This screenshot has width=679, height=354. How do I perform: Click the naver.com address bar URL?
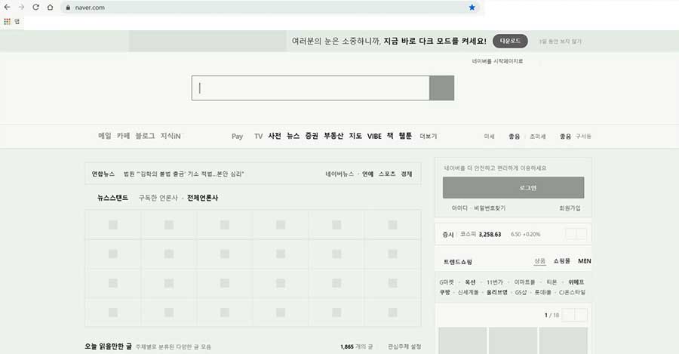click(90, 8)
